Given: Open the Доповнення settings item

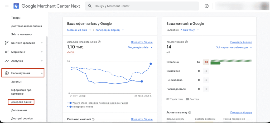Looking at the screenshot, I should (x=19, y=110).
